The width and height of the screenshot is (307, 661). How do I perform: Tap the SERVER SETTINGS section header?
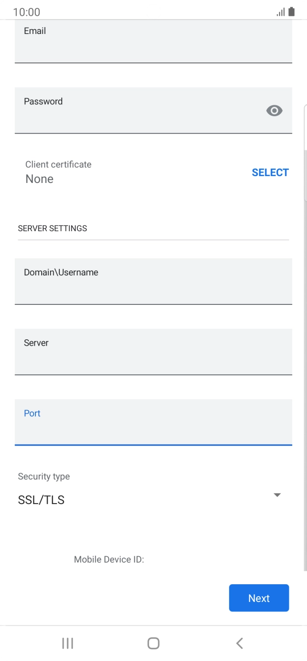[x=52, y=228]
